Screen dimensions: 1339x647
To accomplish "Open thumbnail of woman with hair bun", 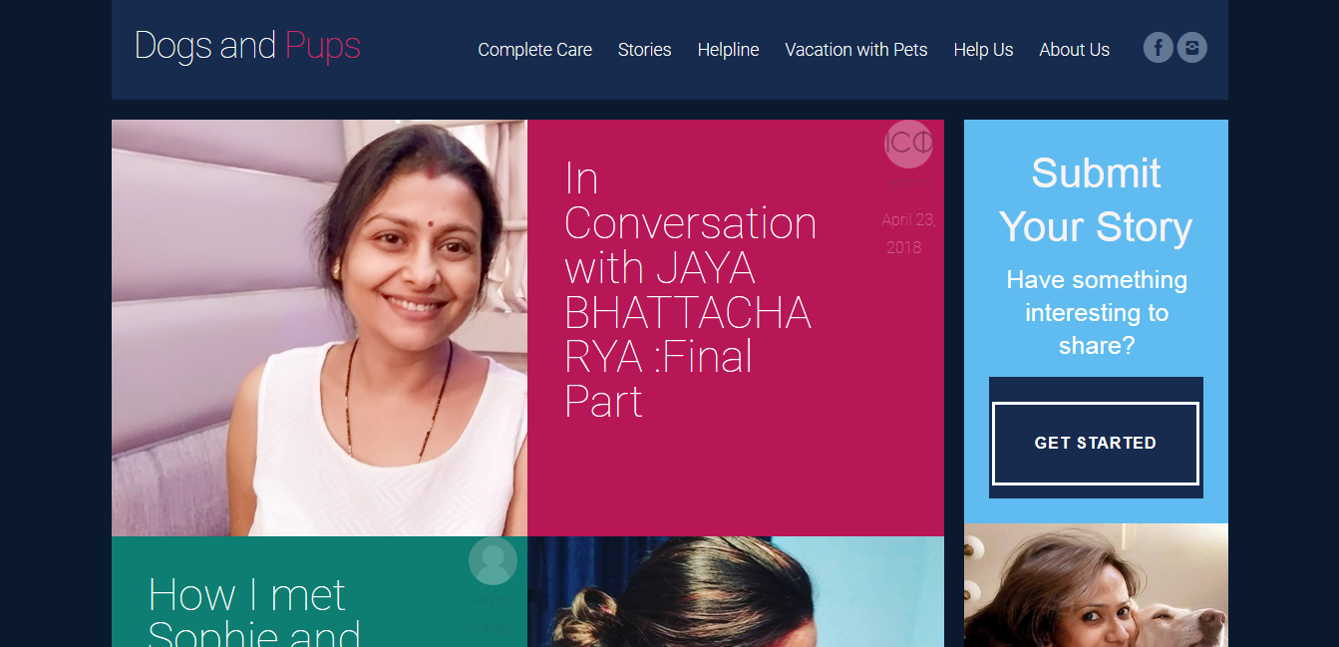I will tap(735, 592).
